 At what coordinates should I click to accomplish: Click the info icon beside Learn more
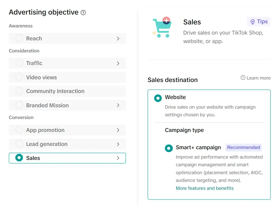click(x=243, y=78)
